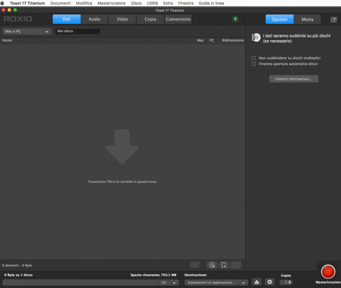The height and width of the screenshot is (288, 341).
Task: Open the 'Mac e PC' format dropdown
Action: 27,31
